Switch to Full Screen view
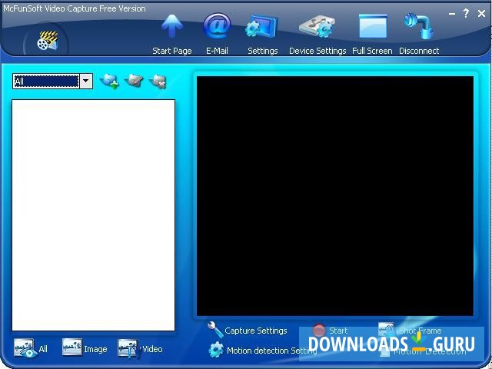 [x=373, y=26]
